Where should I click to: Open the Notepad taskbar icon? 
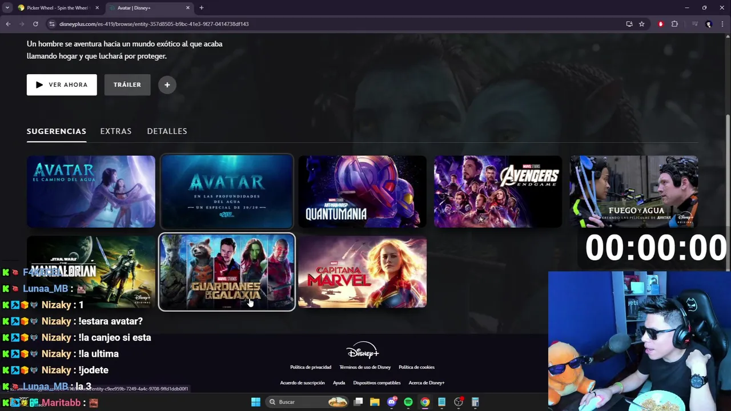pyautogui.click(x=441, y=402)
